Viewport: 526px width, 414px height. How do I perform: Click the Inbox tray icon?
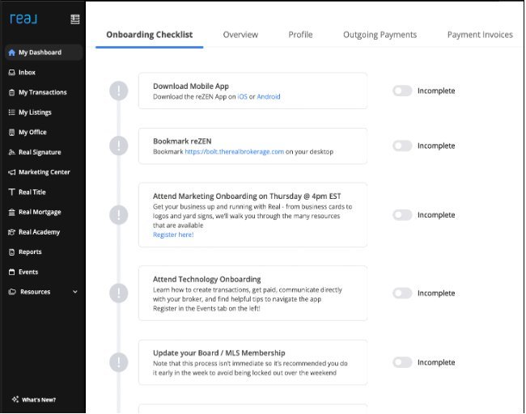pyautogui.click(x=12, y=73)
